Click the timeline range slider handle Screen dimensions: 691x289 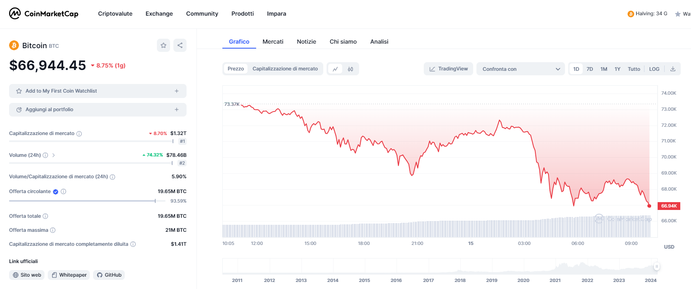click(x=656, y=266)
